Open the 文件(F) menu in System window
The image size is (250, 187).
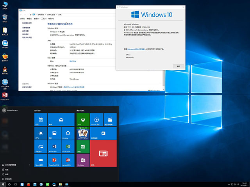point(22,18)
